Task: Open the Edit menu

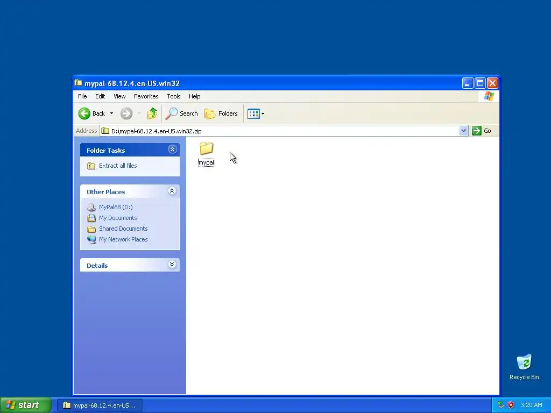Action: click(100, 96)
